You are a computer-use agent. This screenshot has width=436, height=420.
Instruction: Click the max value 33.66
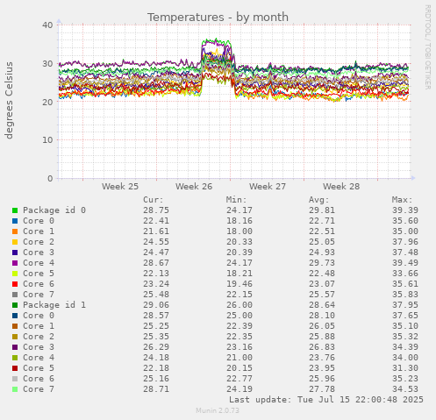point(405,274)
